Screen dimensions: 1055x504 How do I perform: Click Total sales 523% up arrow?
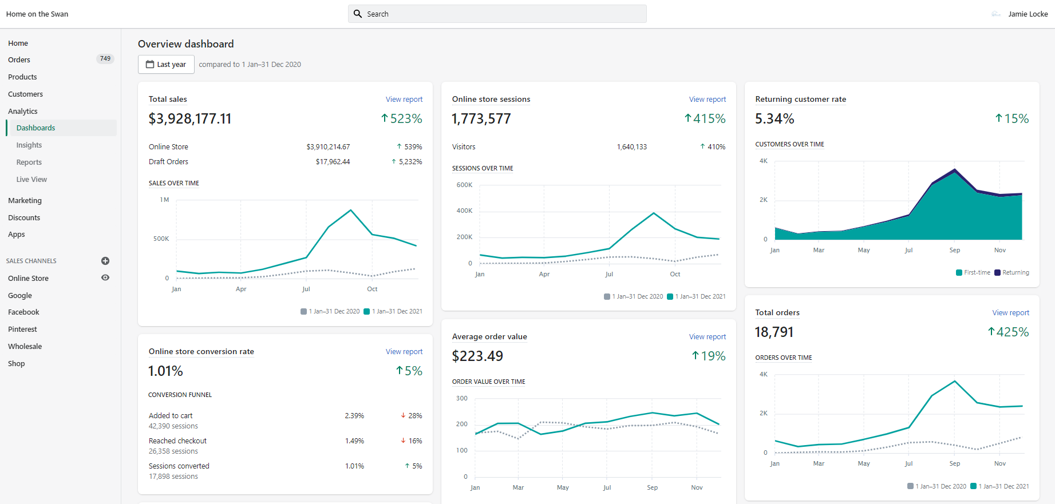click(x=385, y=118)
